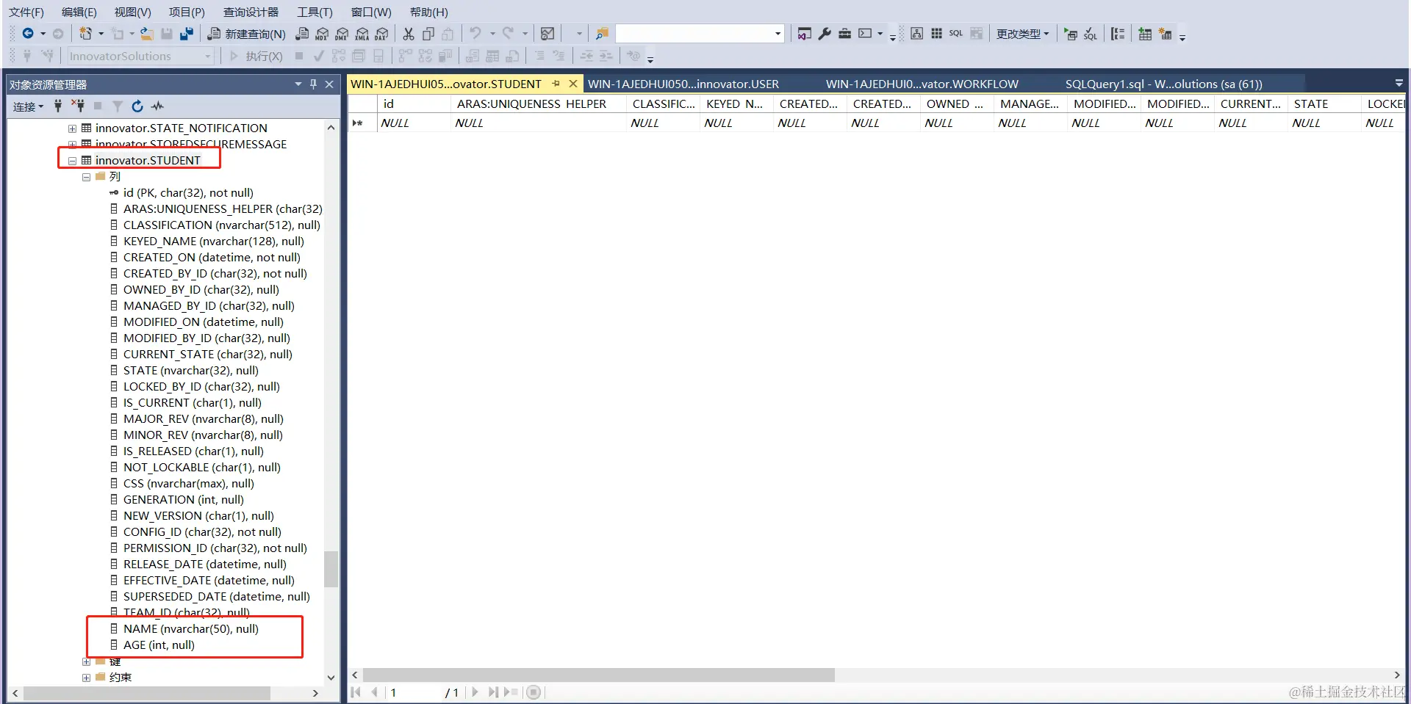This screenshot has width=1411, height=704.
Task: Click the Verify SQL Syntax icon
Action: [1091, 34]
